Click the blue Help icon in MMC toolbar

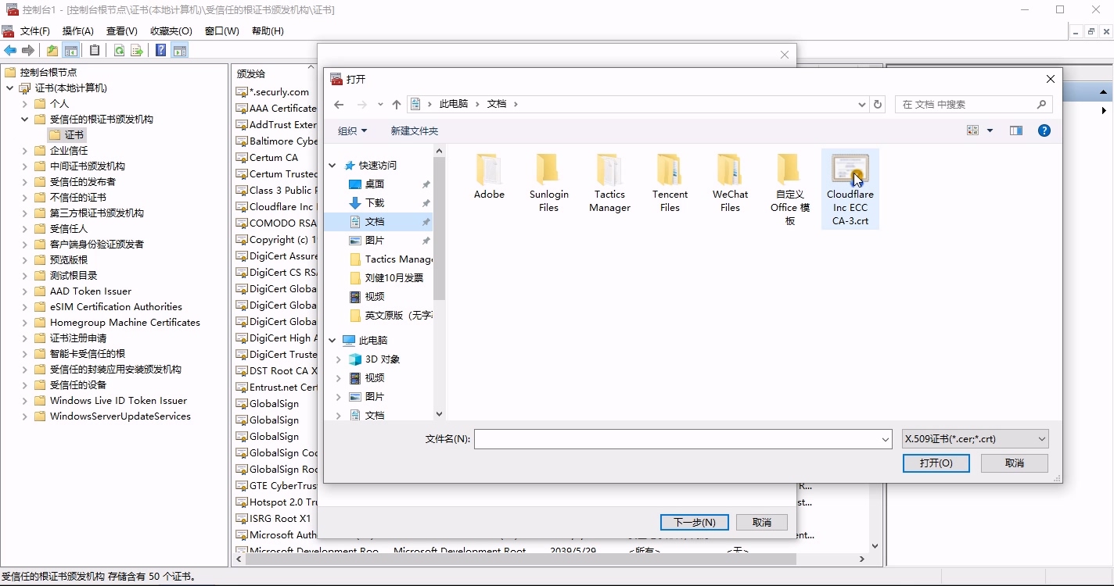(x=160, y=51)
